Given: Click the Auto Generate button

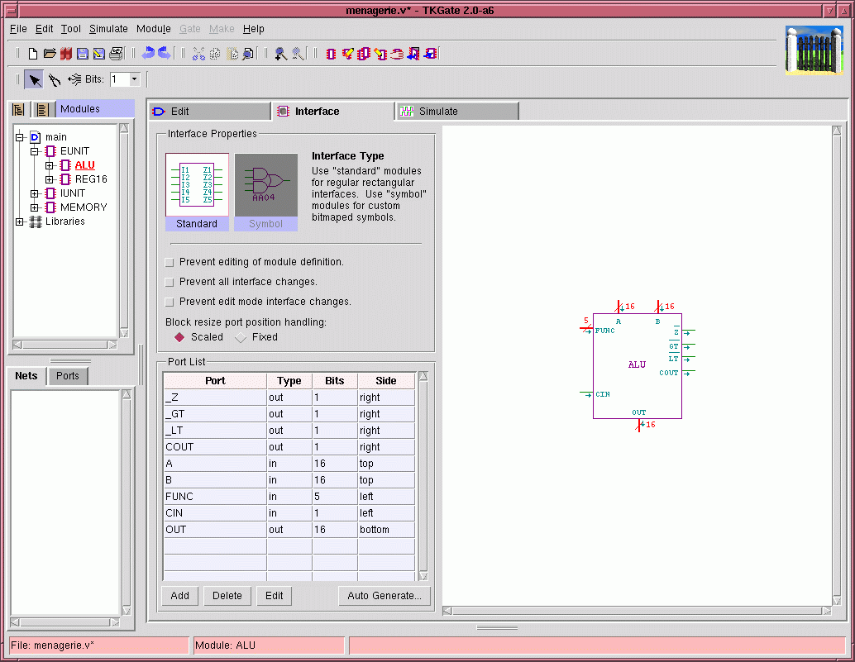Looking at the screenshot, I should pyautogui.click(x=384, y=596).
